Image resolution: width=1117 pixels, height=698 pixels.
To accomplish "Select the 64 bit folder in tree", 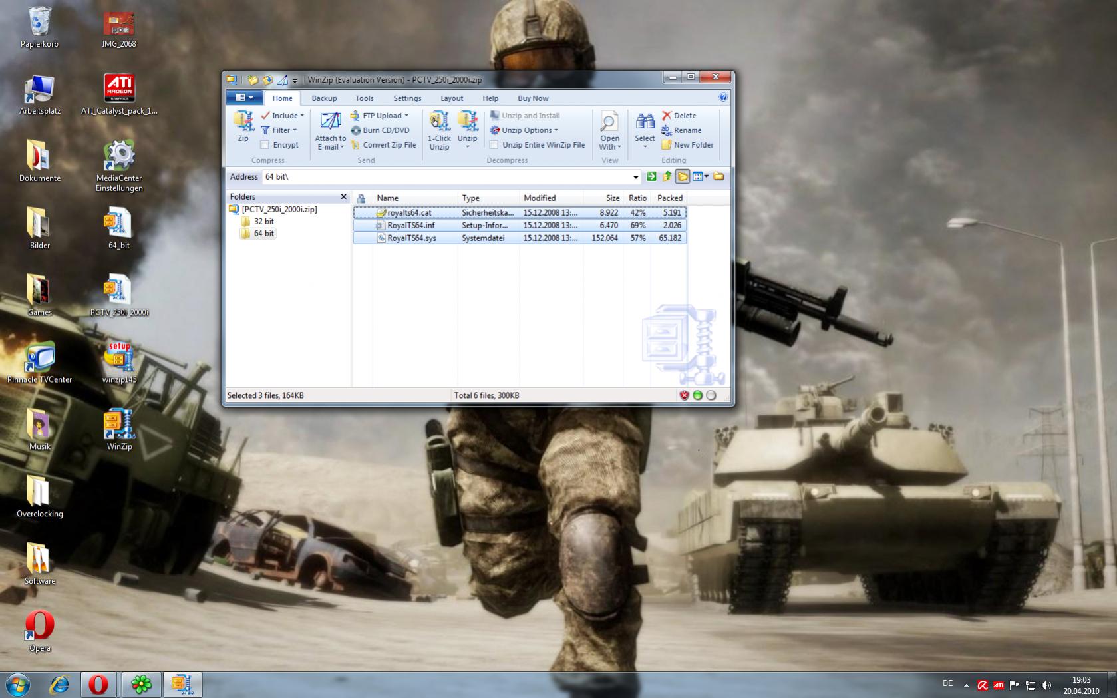I will [x=258, y=234].
